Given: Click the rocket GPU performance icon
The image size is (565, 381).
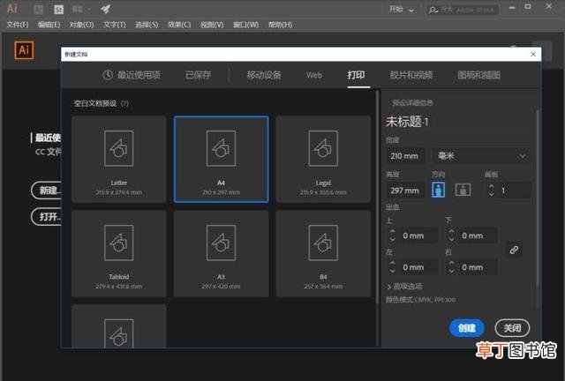Looking at the screenshot, I should point(106,9).
